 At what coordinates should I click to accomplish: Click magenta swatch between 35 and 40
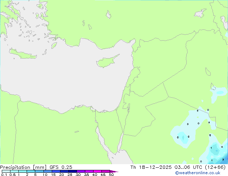(89, 171)
